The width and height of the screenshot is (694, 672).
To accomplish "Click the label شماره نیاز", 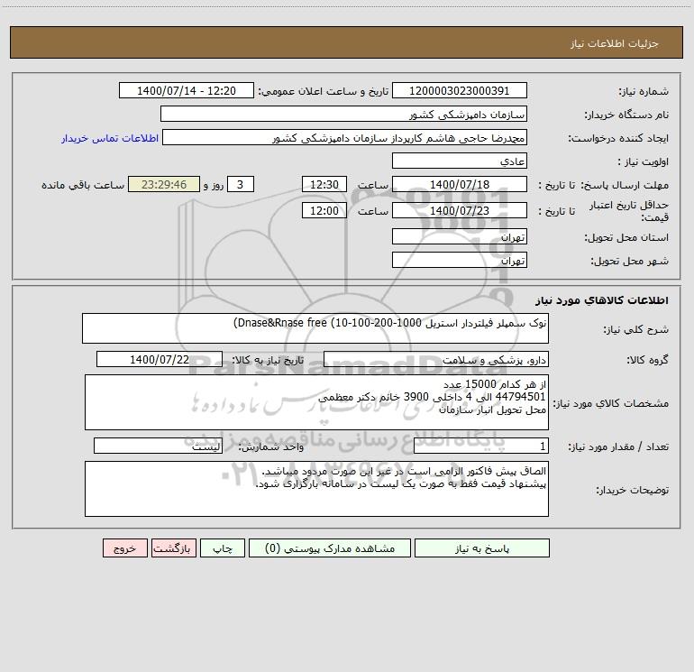I will [644, 91].
